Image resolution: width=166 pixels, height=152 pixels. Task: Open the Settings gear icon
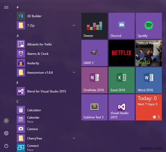tap(6, 133)
